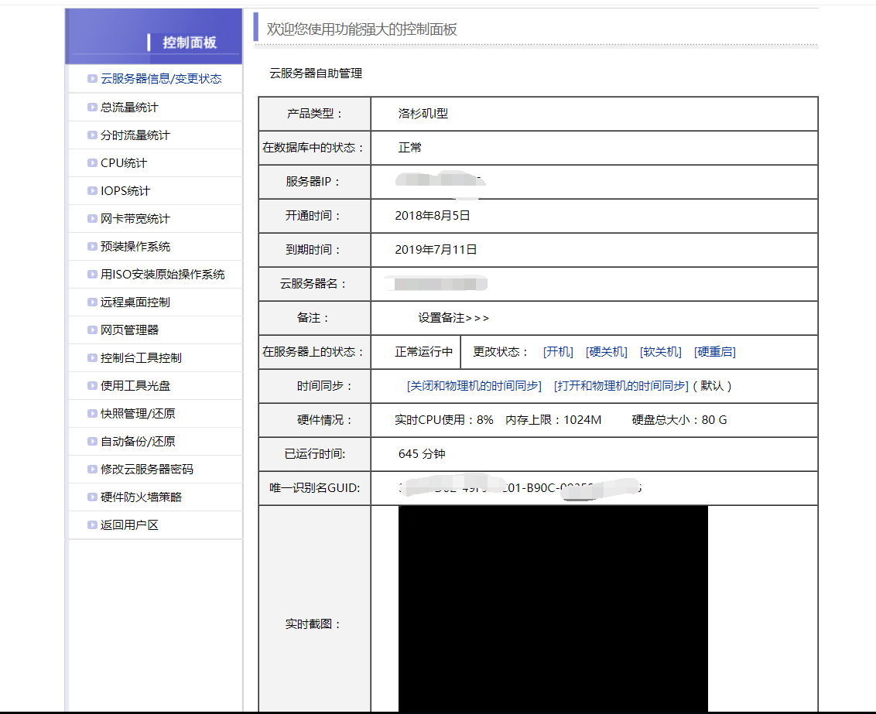Click the [硬关机] hard shutdown link
Viewport: 876px width, 714px height.
(606, 352)
